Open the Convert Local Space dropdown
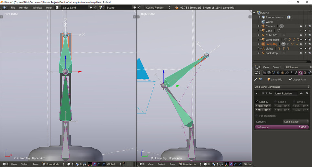Screen dimensions: 312x167 point(296,122)
